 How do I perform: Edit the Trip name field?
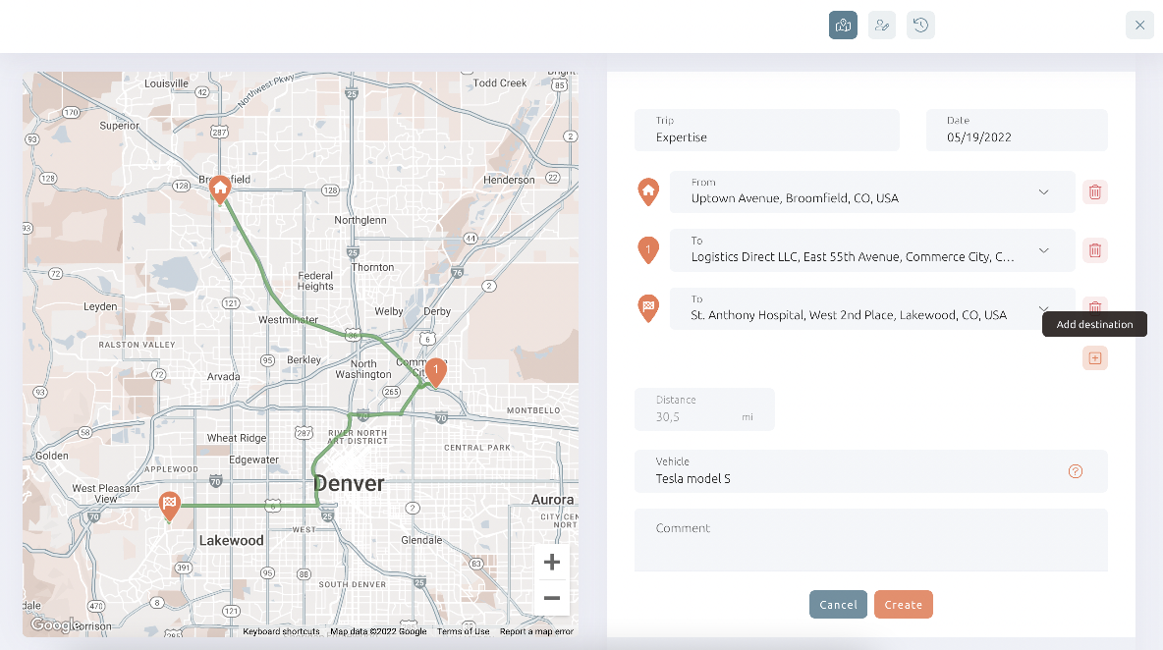click(x=767, y=131)
